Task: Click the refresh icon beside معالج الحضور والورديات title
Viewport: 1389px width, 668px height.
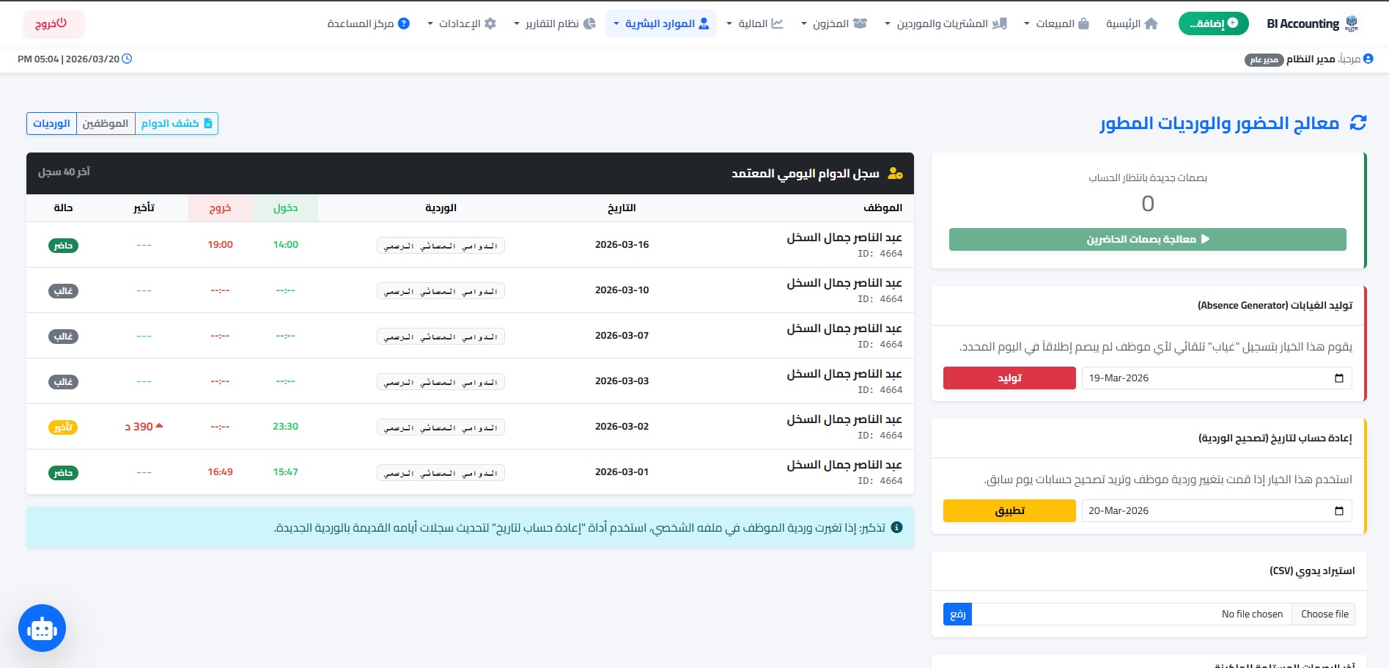Action: click(1357, 123)
